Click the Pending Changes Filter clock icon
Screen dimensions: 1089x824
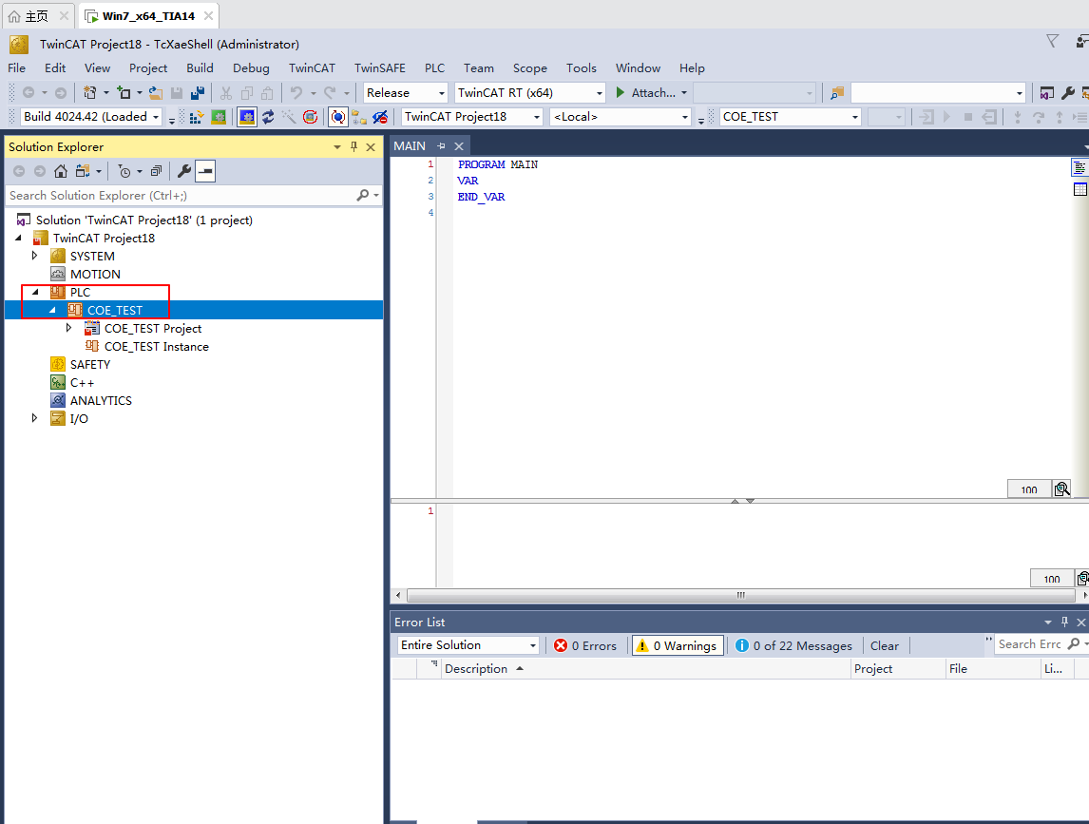click(124, 171)
